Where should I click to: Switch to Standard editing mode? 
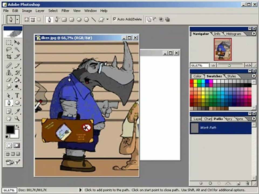(x=9, y=145)
